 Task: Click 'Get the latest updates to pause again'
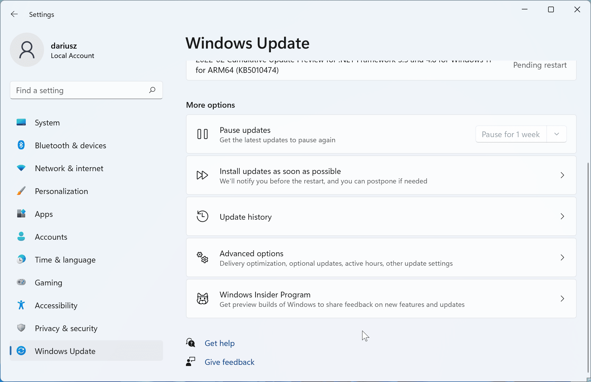click(277, 140)
